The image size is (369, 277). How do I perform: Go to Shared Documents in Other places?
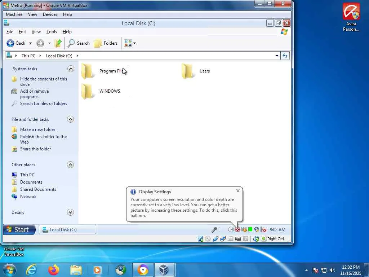(x=38, y=189)
